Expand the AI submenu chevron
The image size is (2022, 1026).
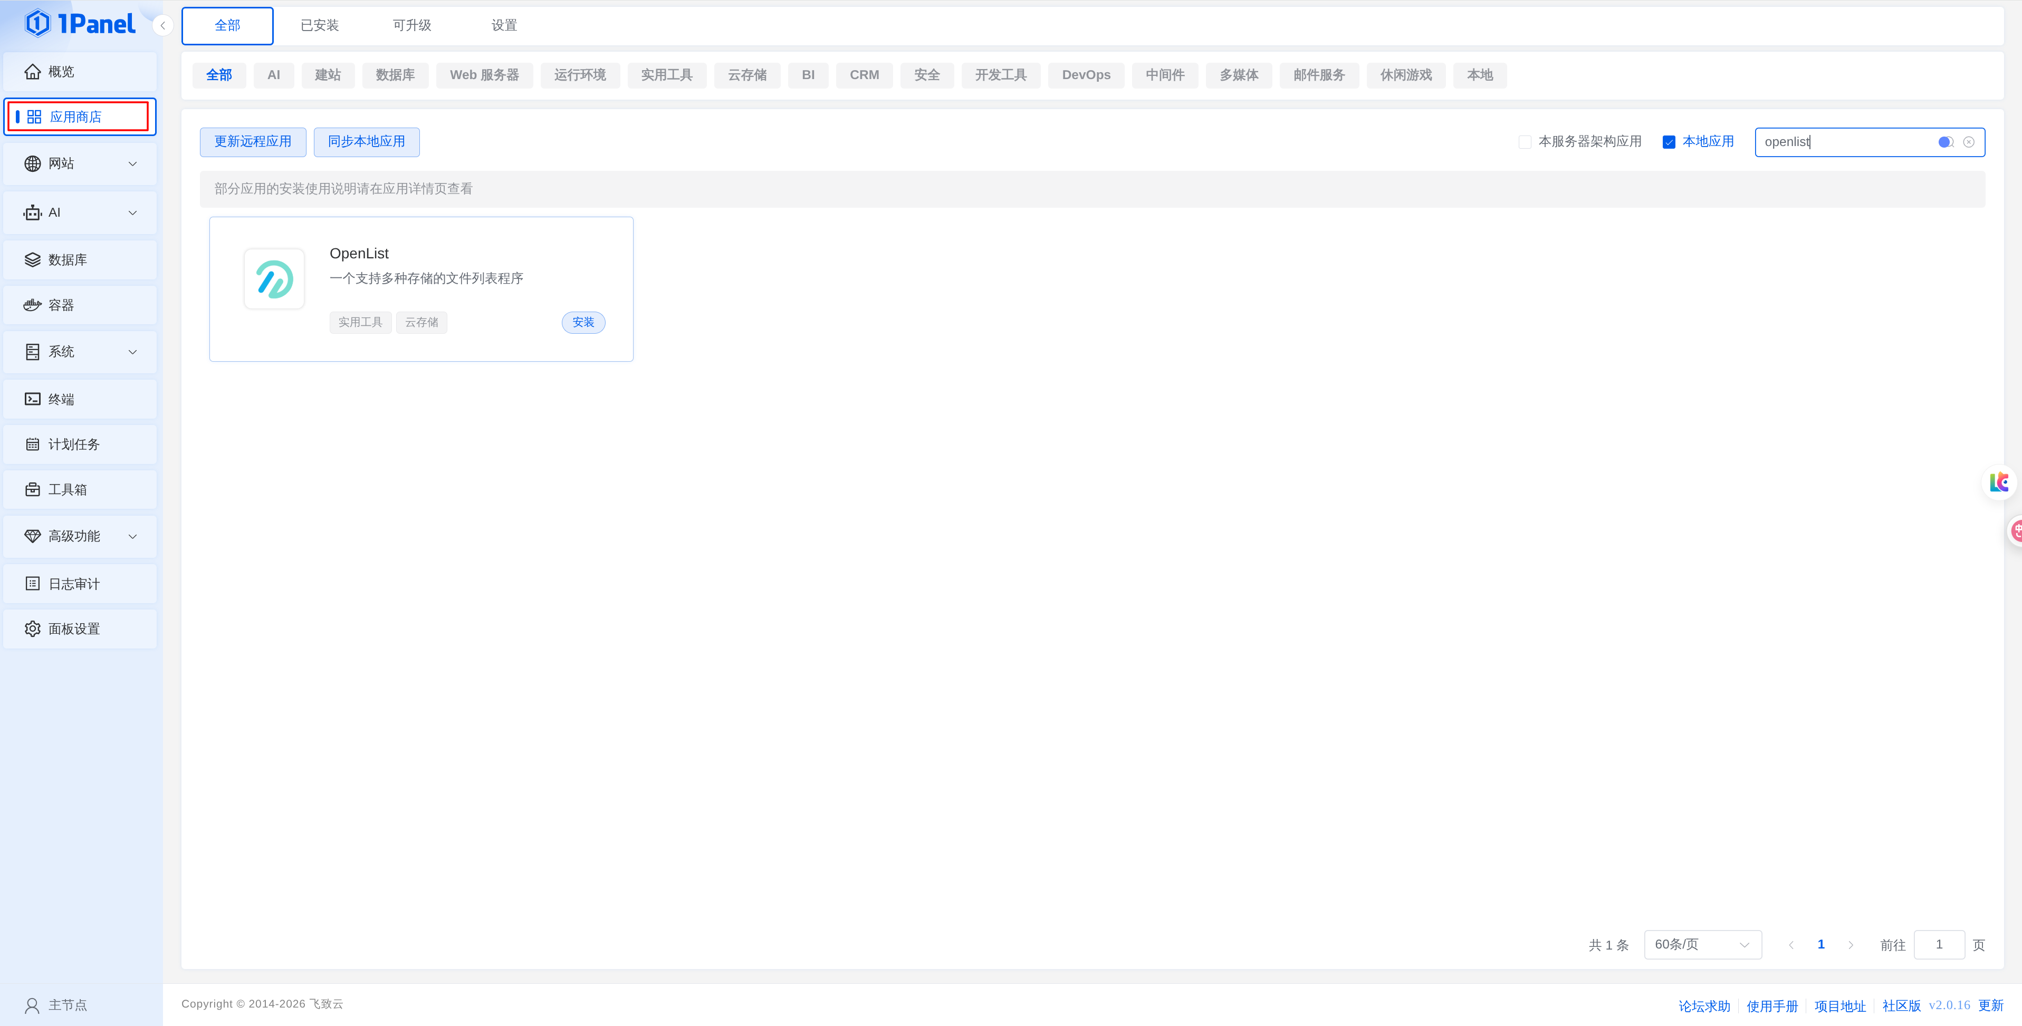pos(132,212)
